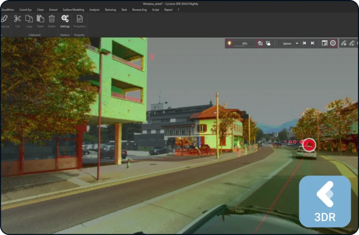Toggle the circle target icon
The width and height of the screenshot is (359, 235).
333,43
